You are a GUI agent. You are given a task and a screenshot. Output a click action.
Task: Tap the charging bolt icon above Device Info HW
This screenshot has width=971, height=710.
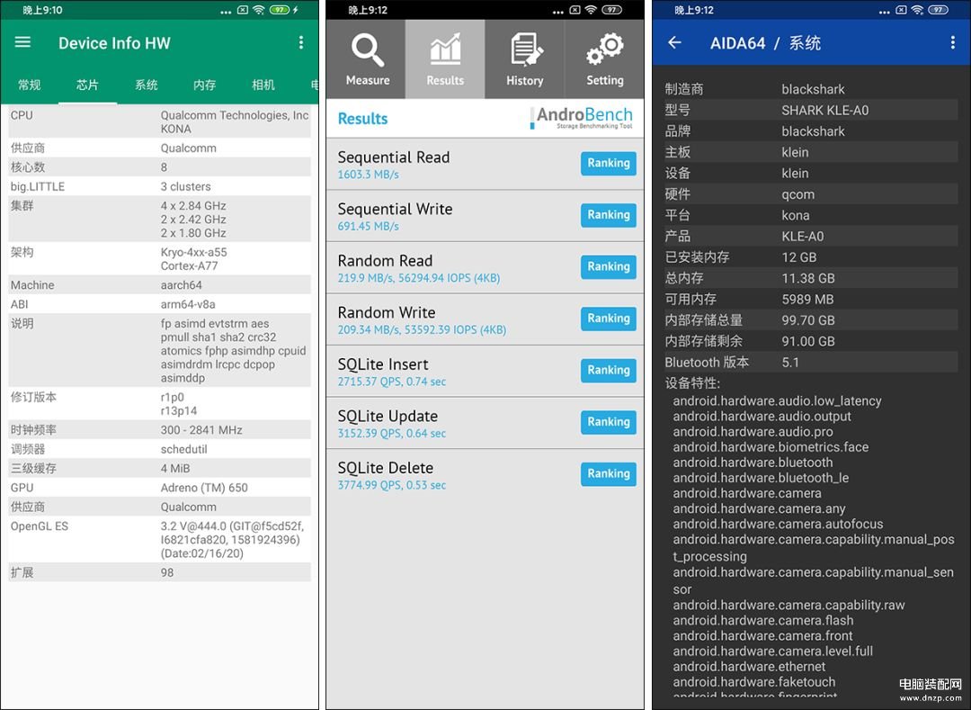(296, 10)
